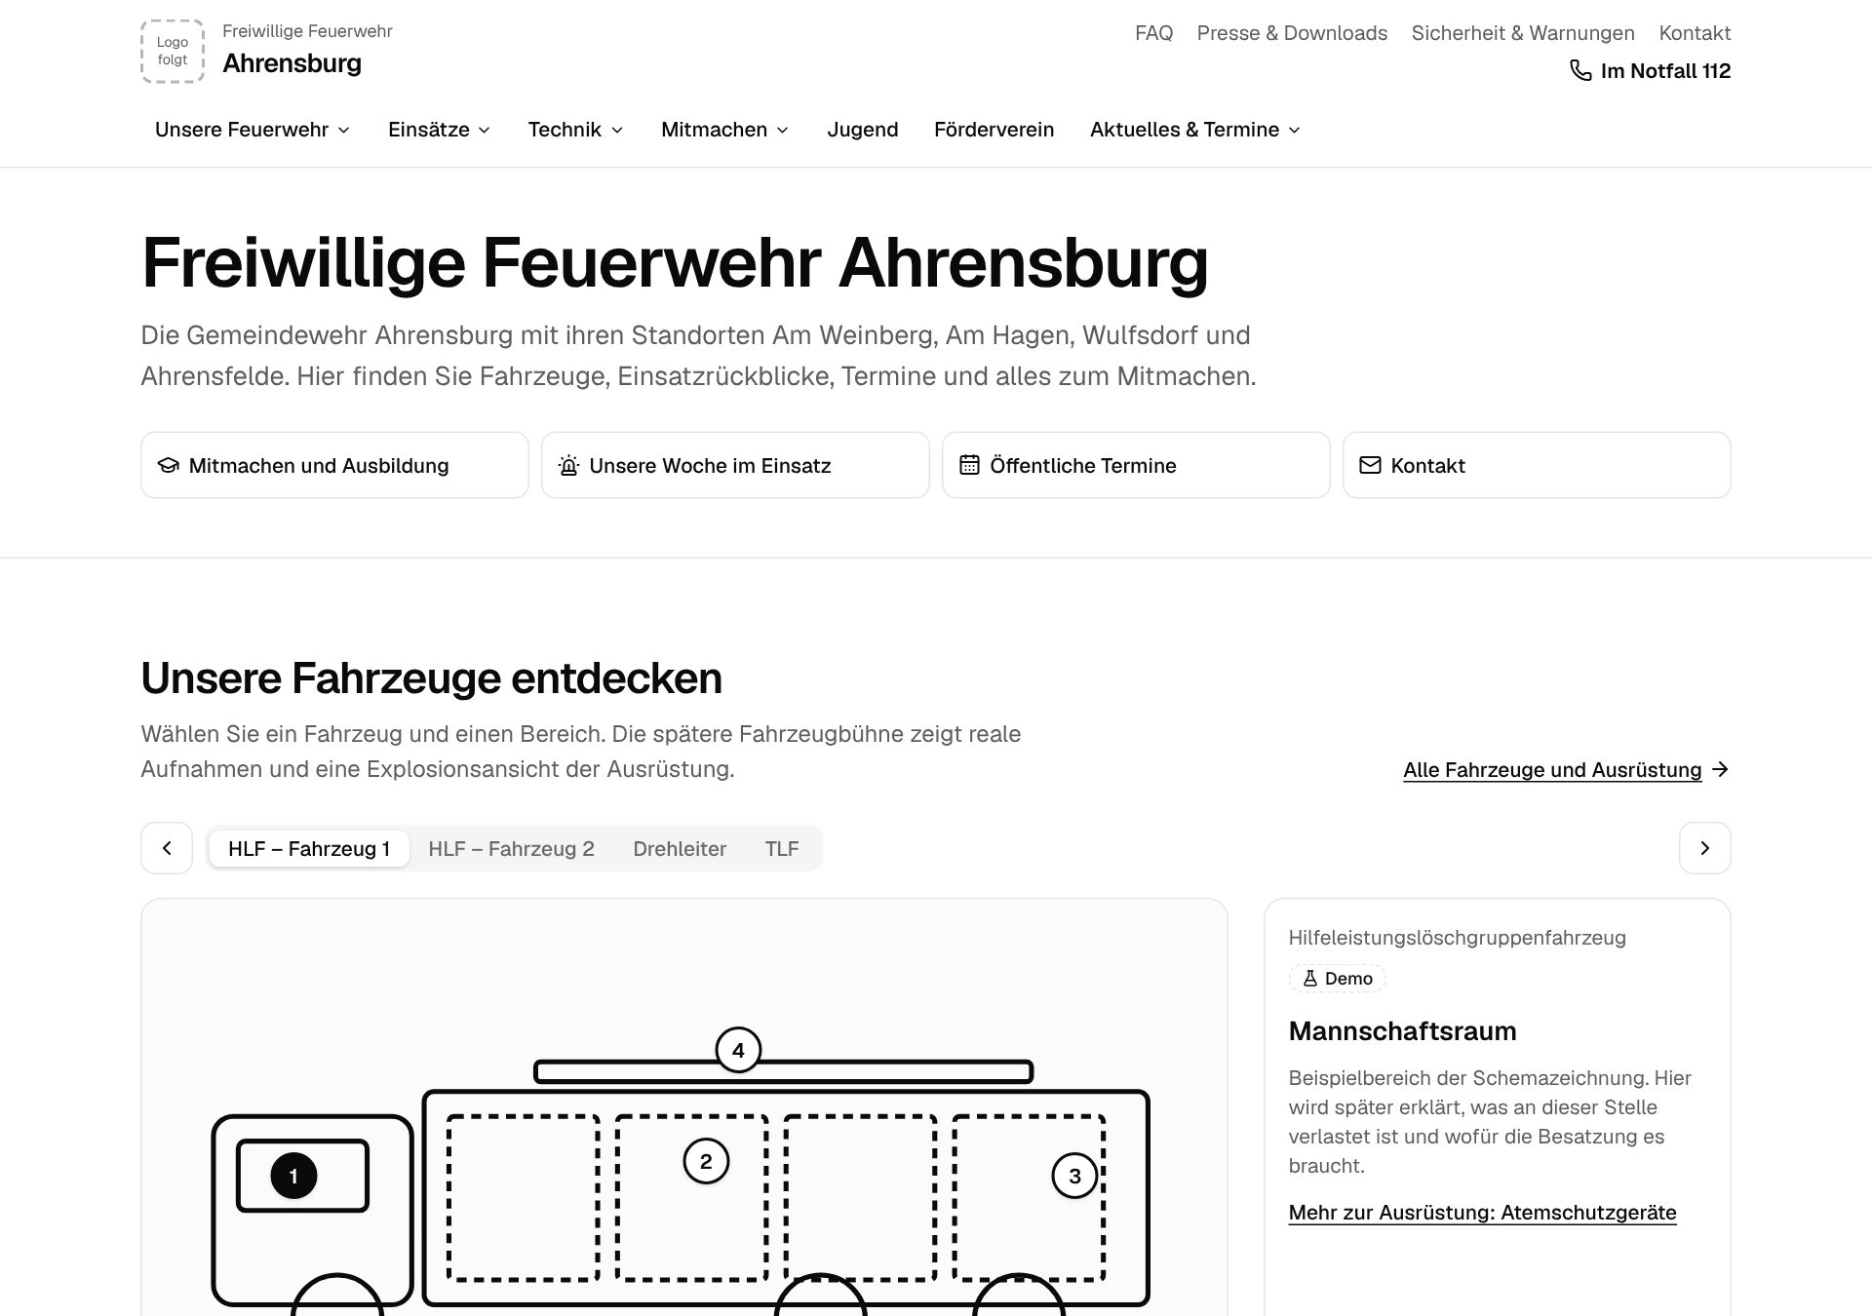Select hotspot marker 2 on the vehicle diagram
Screen dimensions: 1872x1316
click(706, 1161)
